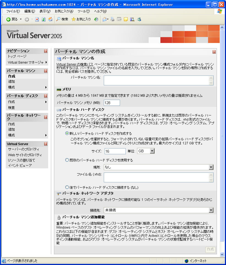Viewport: 226px width, 265px height.
Task: Click help icon on Virtual Server sidebar header
Action: [46, 144]
